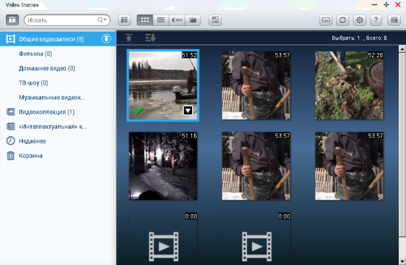Click the Корзина trash bin icon
This screenshot has height=265, width=406.
tap(10, 156)
